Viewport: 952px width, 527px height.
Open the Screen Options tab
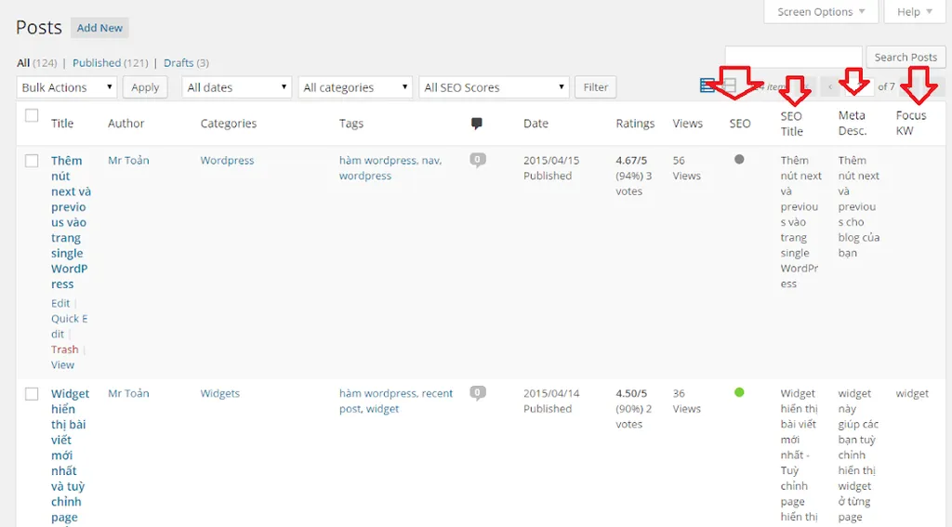(820, 12)
